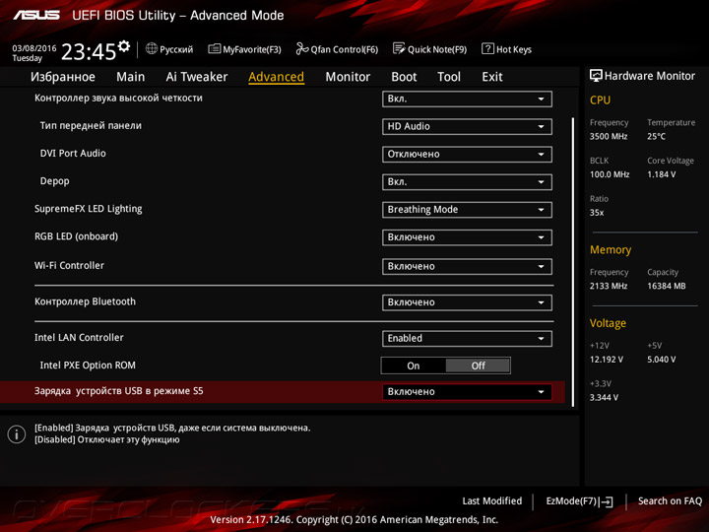The width and height of the screenshot is (709, 532).
Task: Open Quick Note(F9)
Action: pos(429,49)
